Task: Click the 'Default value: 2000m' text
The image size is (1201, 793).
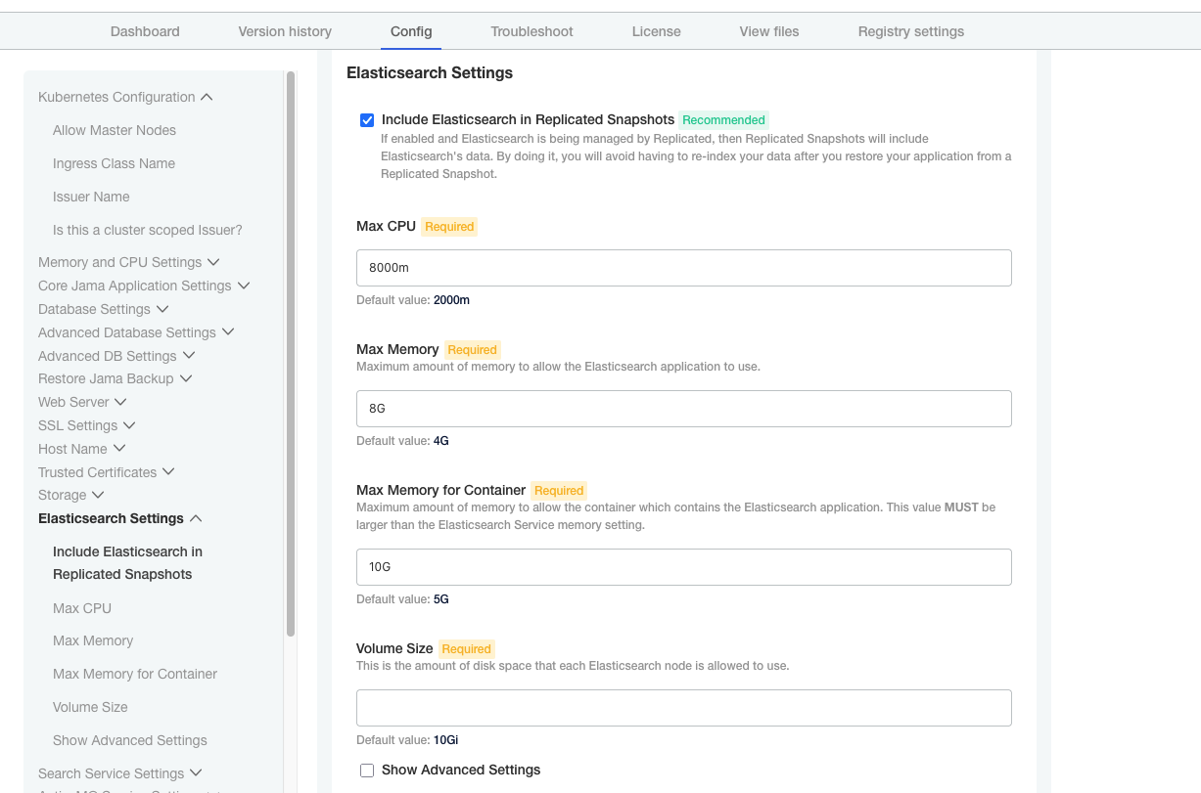Action: click(x=413, y=300)
